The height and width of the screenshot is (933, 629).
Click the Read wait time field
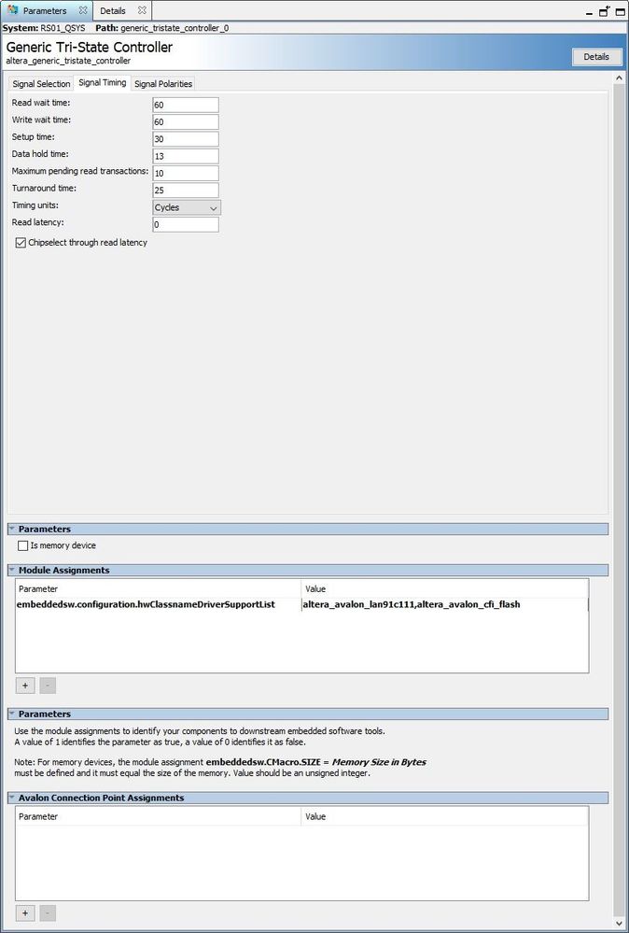(186, 105)
